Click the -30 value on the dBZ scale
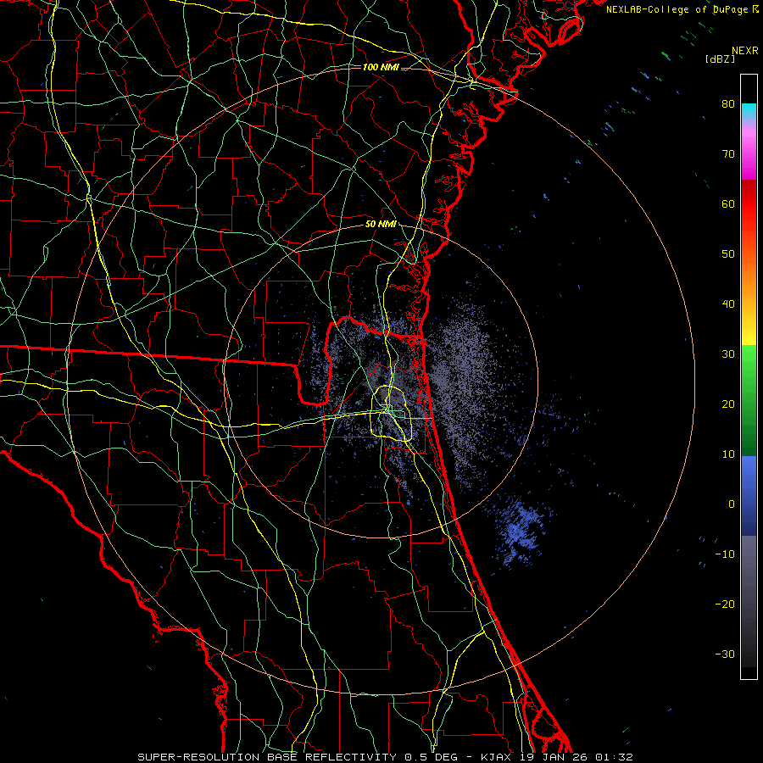This screenshot has width=763, height=763. click(725, 654)
